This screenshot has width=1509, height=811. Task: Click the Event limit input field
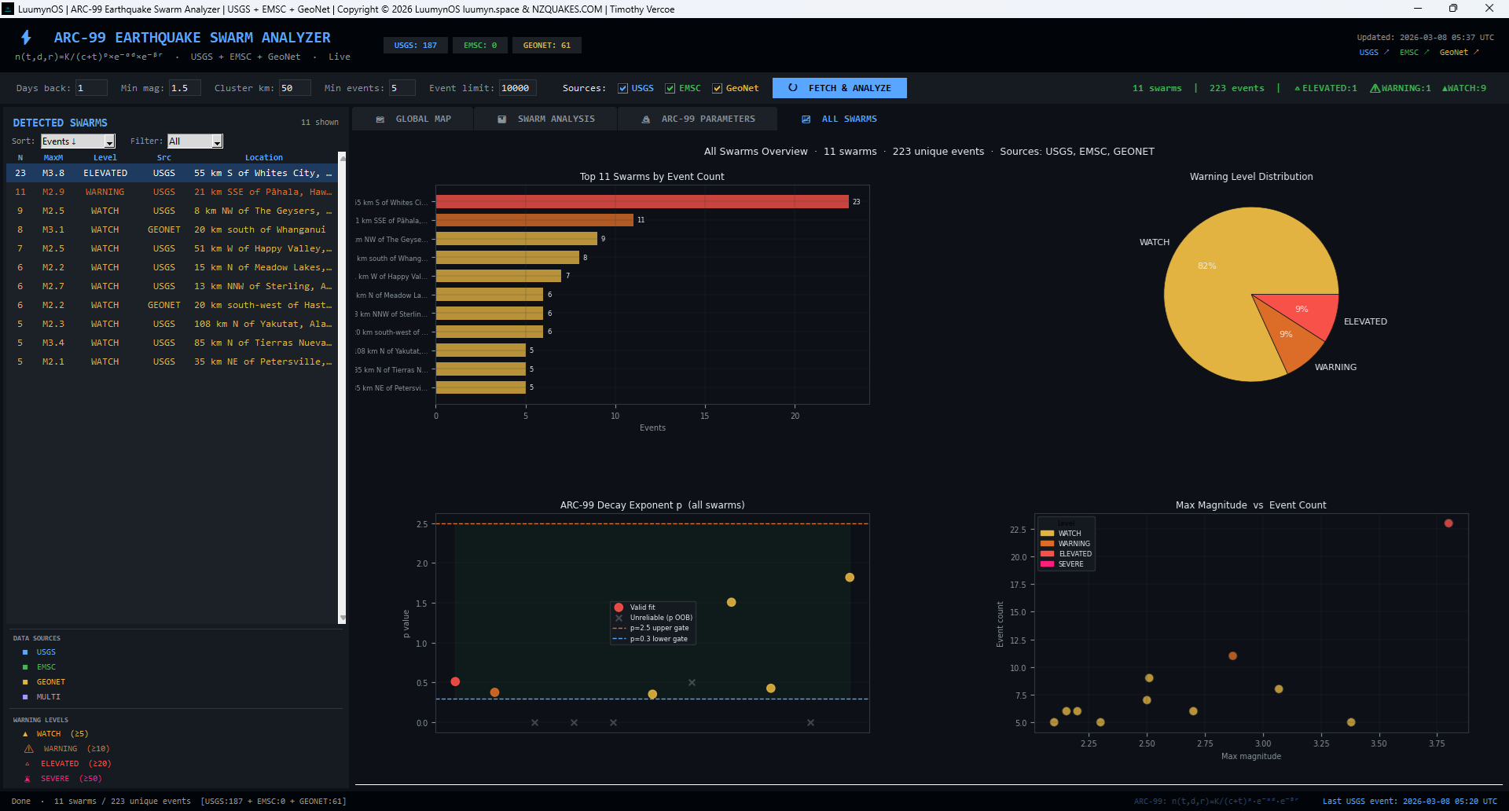click(517, 88)
